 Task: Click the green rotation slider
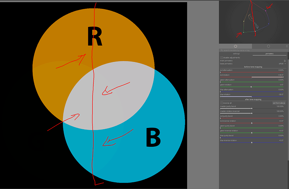(x=252, y=87)
